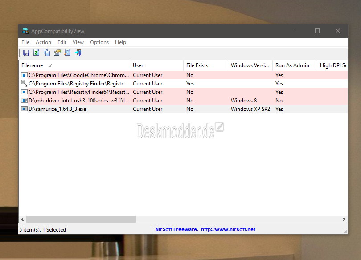Click the 'Windows 8' version cell
Viewport: 361px width, 260px height.
click(x=244, y=101)
